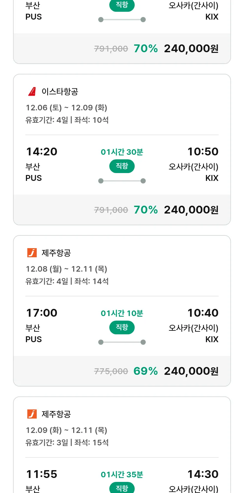Click Jeju Air logo on 12.08 flight
Viewport: 244px width, 493px height.
click(x=32, y=253)
